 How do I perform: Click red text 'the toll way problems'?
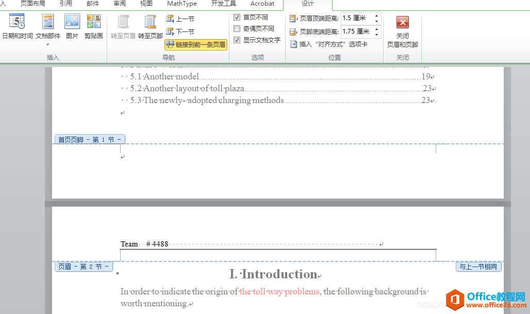click(x=279, y=291)
